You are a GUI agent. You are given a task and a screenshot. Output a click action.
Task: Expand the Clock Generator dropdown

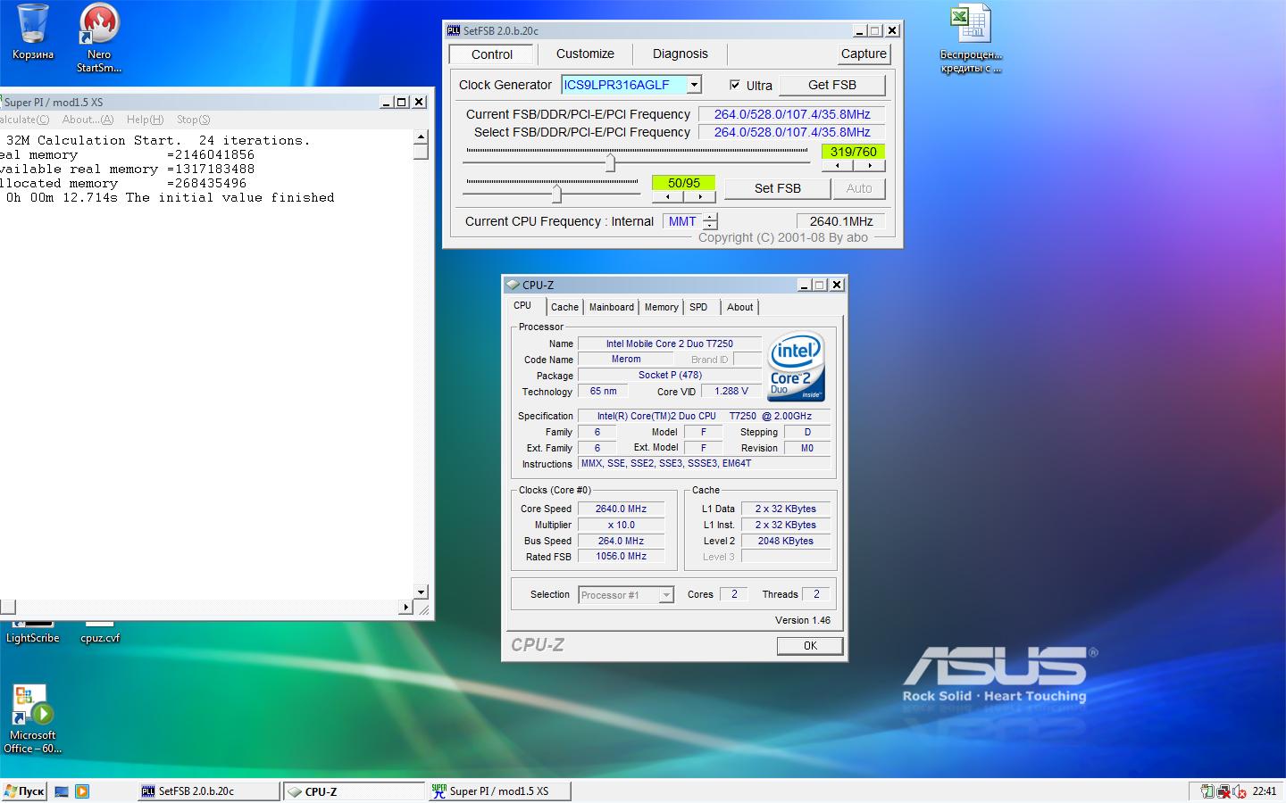click(x=694, y=85)
